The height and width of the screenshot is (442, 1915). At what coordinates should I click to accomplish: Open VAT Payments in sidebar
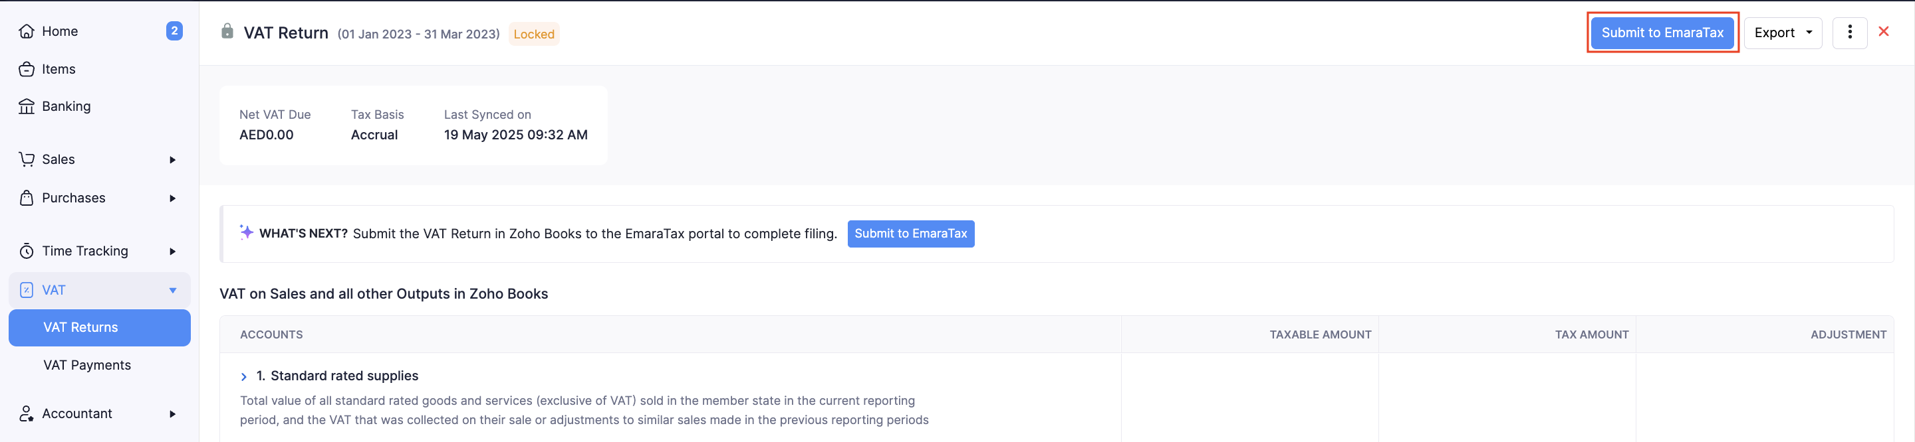point(87,366)
